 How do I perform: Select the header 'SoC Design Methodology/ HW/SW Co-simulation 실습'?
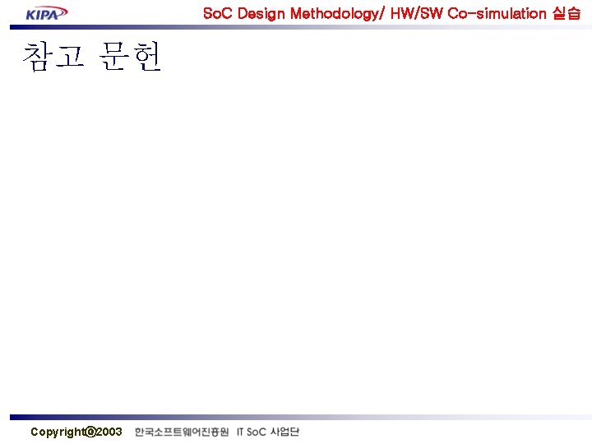[392, 14]
